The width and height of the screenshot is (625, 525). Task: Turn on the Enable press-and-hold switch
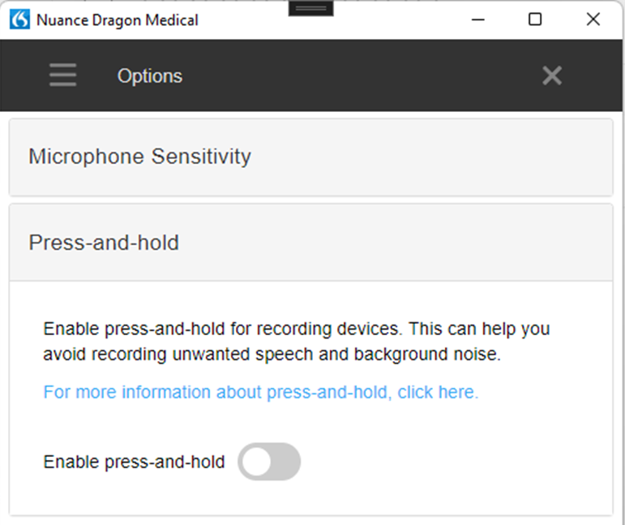(269, 462)
